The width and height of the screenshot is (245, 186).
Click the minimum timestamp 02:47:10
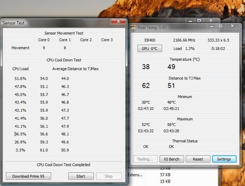point(146,109)
